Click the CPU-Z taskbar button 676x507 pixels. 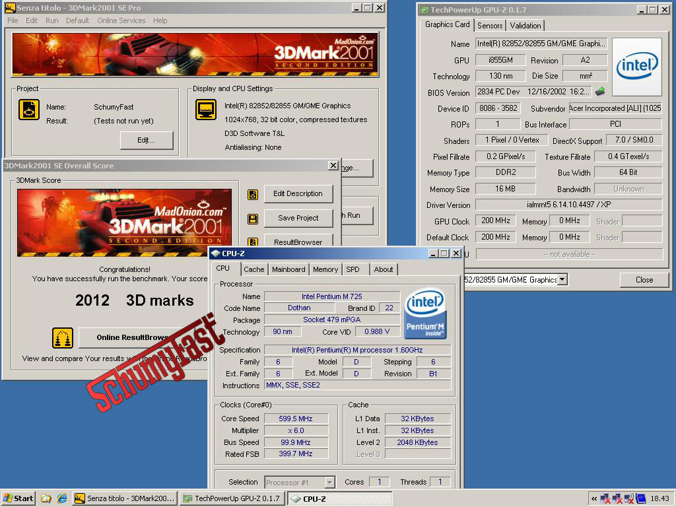(339, 499)
